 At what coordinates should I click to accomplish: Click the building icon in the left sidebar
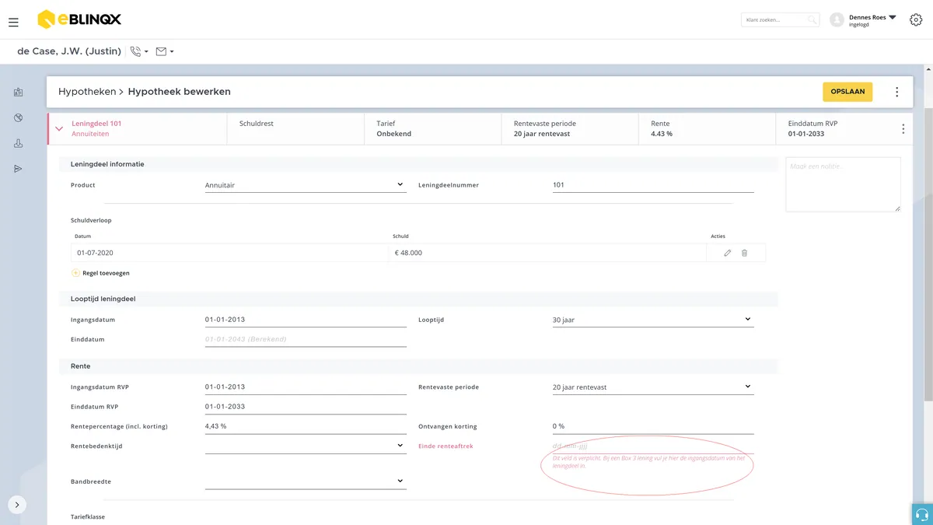[x=18, y=93]
